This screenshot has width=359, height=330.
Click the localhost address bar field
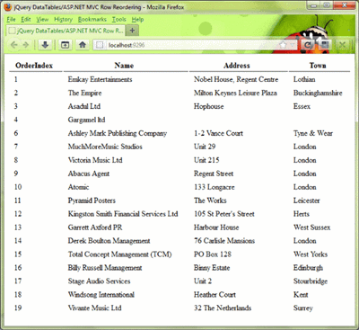[x=195, y=45]
